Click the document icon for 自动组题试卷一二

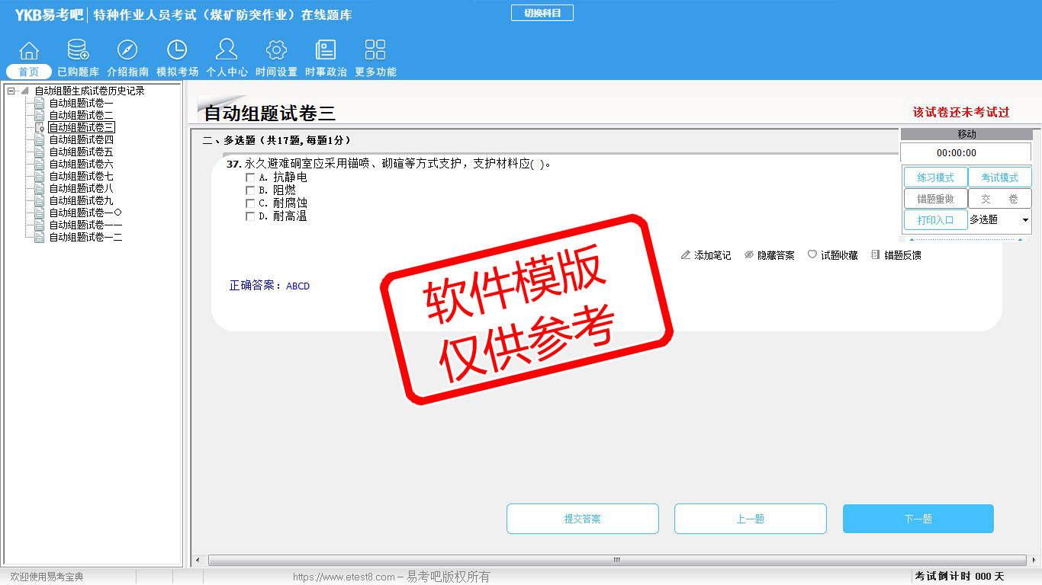click(x=40, y=237)
